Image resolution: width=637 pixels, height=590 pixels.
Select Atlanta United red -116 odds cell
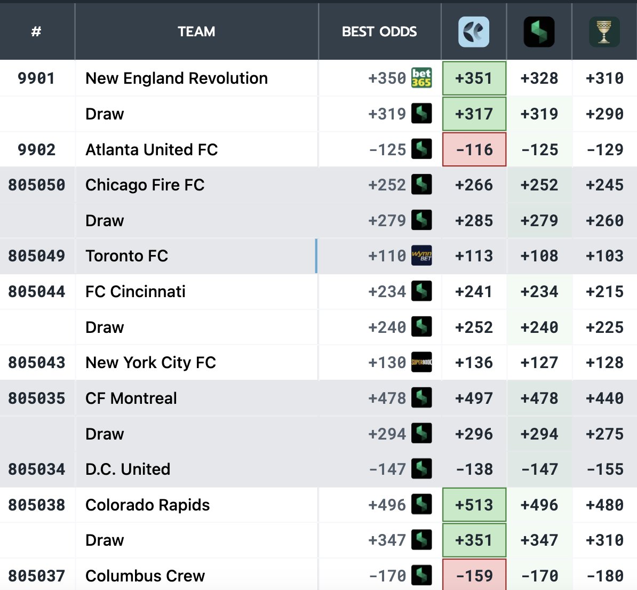(x=474, y=149)
